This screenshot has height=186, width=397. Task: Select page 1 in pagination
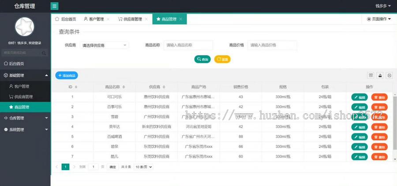click(x=65, y=167)
